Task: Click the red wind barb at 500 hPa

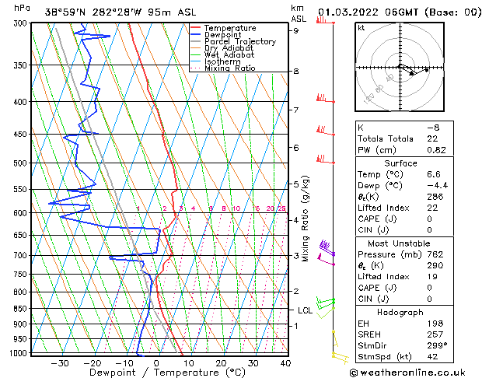Action: pos(325,159)
